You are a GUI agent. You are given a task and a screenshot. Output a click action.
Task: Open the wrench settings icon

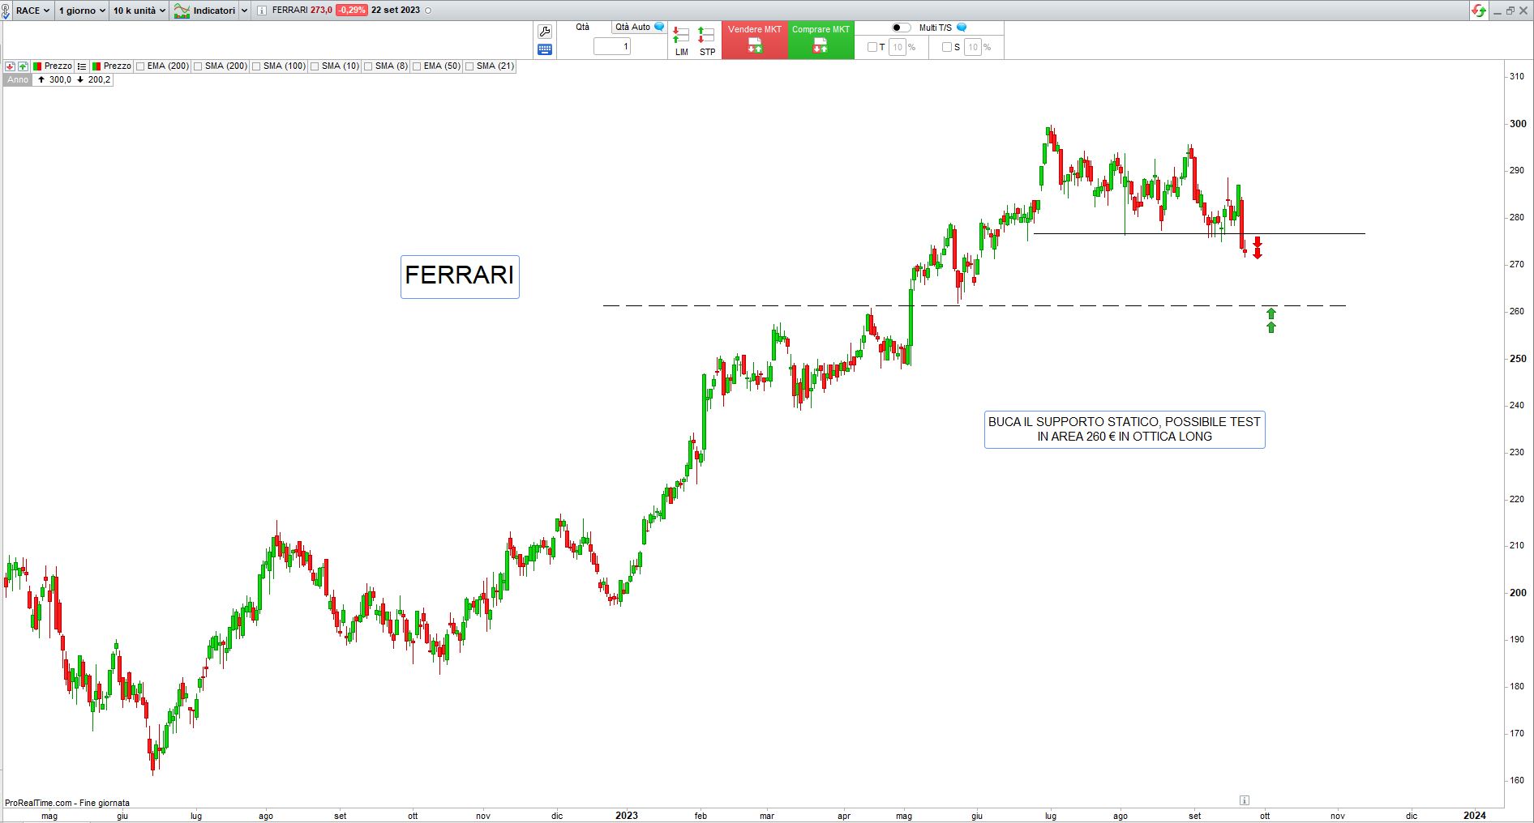point(545,32)
